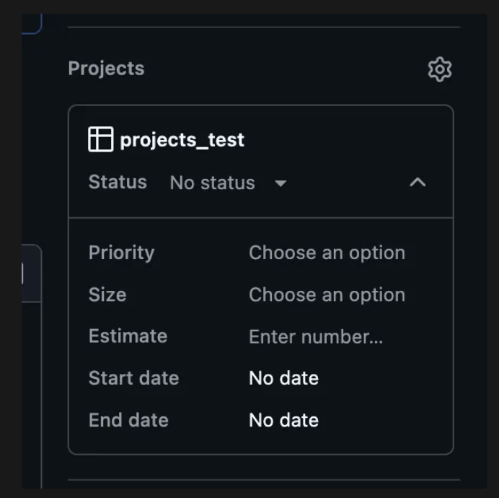Click the End date field label

pos(128,420)
